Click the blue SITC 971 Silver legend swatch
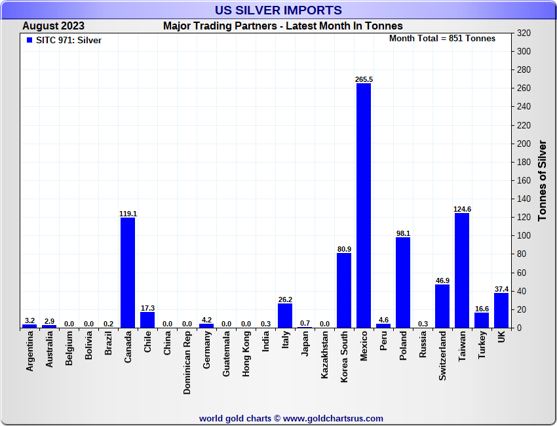This screenshot has height=426, width=557. click(x=29, y=40)
